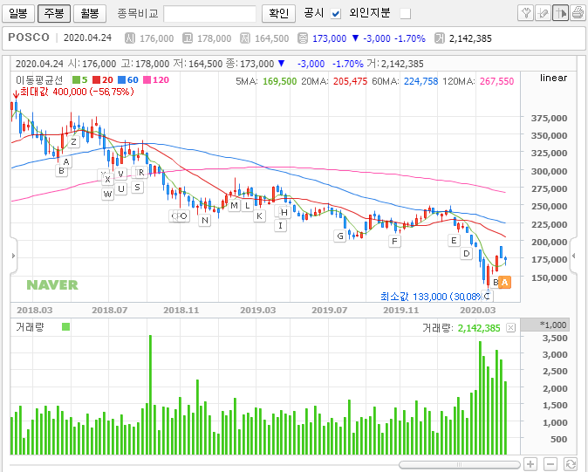Open disclosure marker H

point(284,213)
